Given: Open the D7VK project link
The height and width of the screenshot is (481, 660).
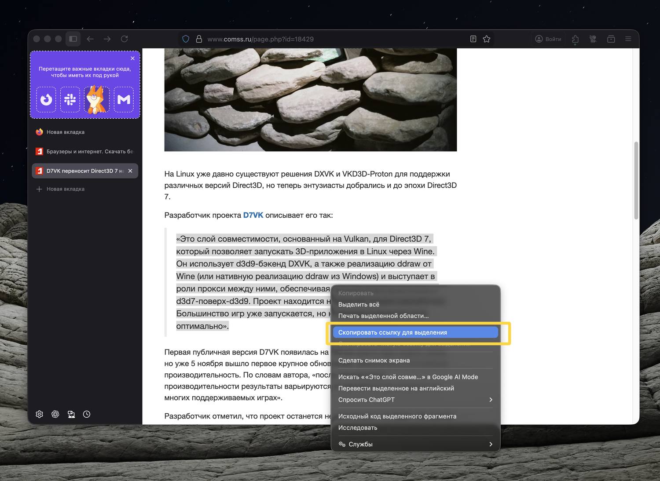Looking at the screenshot, I should pos(253,215).
